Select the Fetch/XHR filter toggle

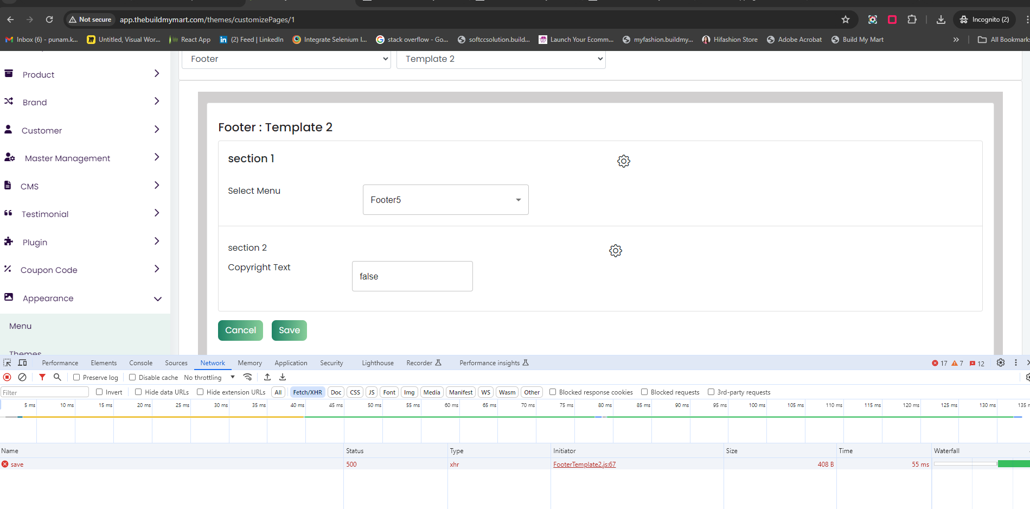[x=308, y=392]
